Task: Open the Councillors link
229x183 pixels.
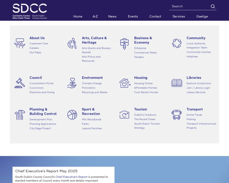Action: pyautogui.click(x=36, y=88)
